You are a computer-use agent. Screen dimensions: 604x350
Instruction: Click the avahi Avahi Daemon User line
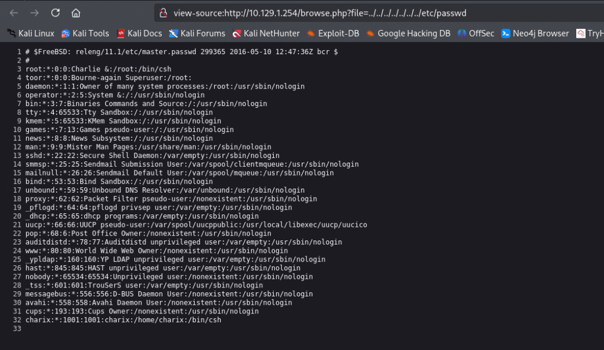click(159, 303)
